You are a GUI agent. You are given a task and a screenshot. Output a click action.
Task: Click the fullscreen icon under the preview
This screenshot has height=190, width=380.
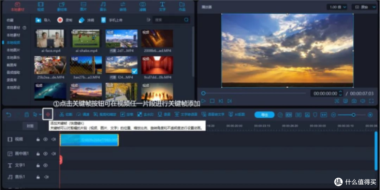[x=371, y=101]
